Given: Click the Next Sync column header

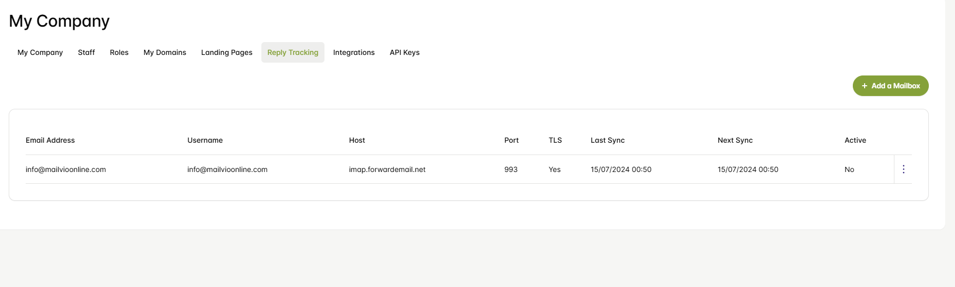Looking at the screenshot, I should tap(735, 140).
